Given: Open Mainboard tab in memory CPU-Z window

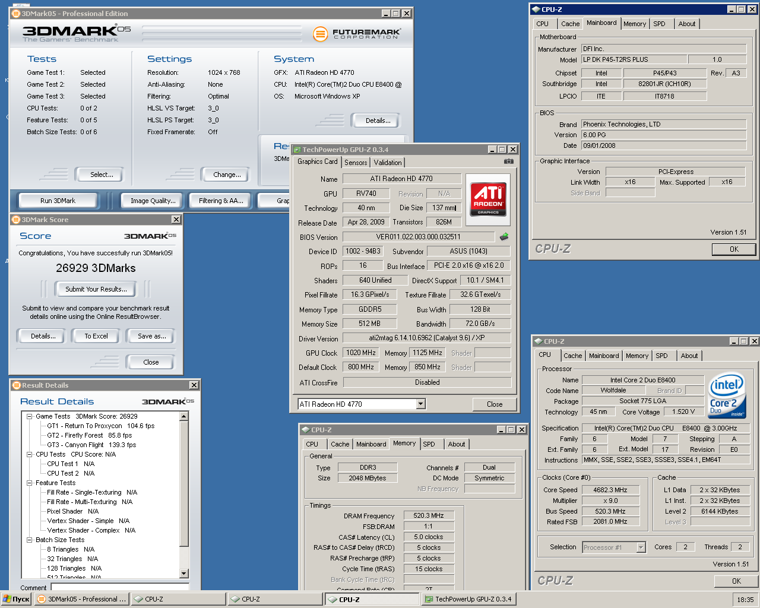Looking at the screenshot, I should coord(371,444).
